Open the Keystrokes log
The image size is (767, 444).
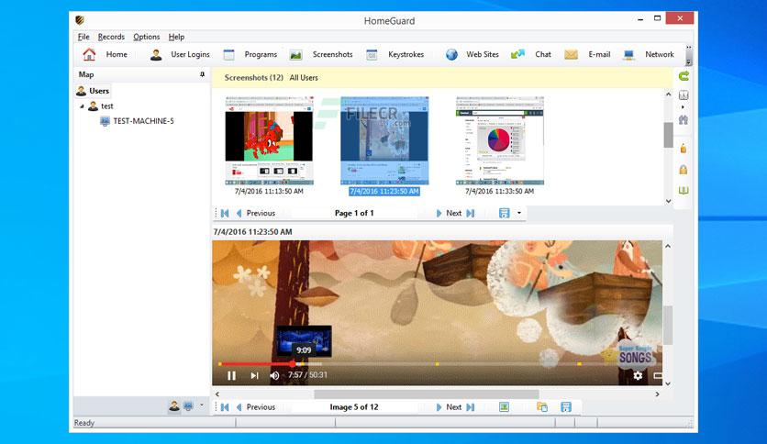pos(395,54)
